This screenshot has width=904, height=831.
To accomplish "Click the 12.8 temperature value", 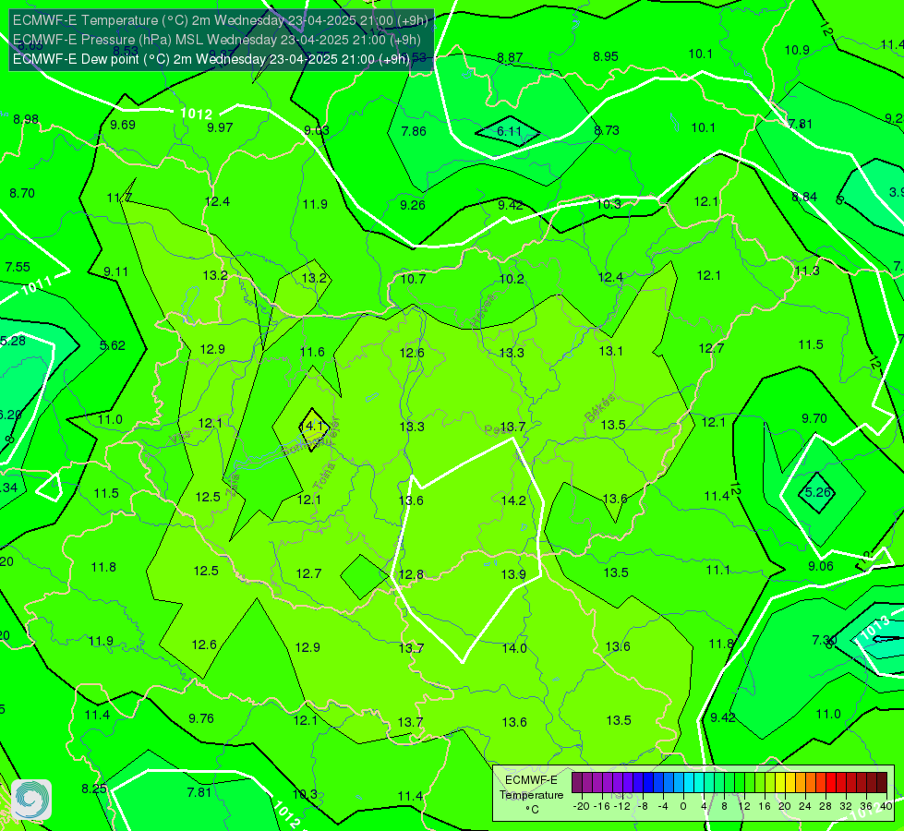I will (411, 574).
